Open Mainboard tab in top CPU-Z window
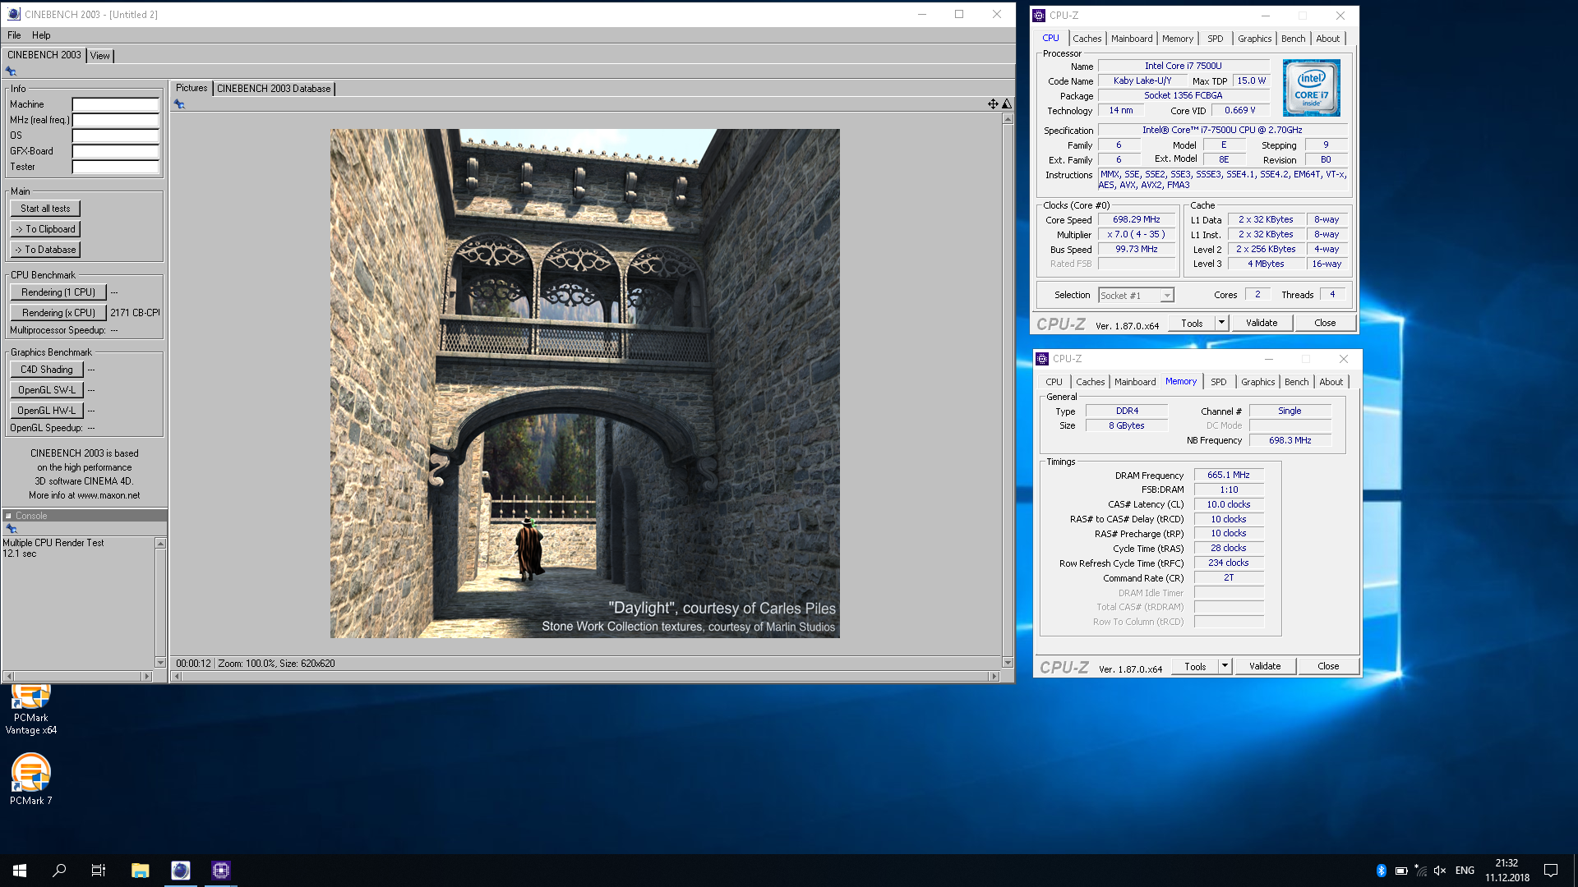 (x=1132, y=39)
